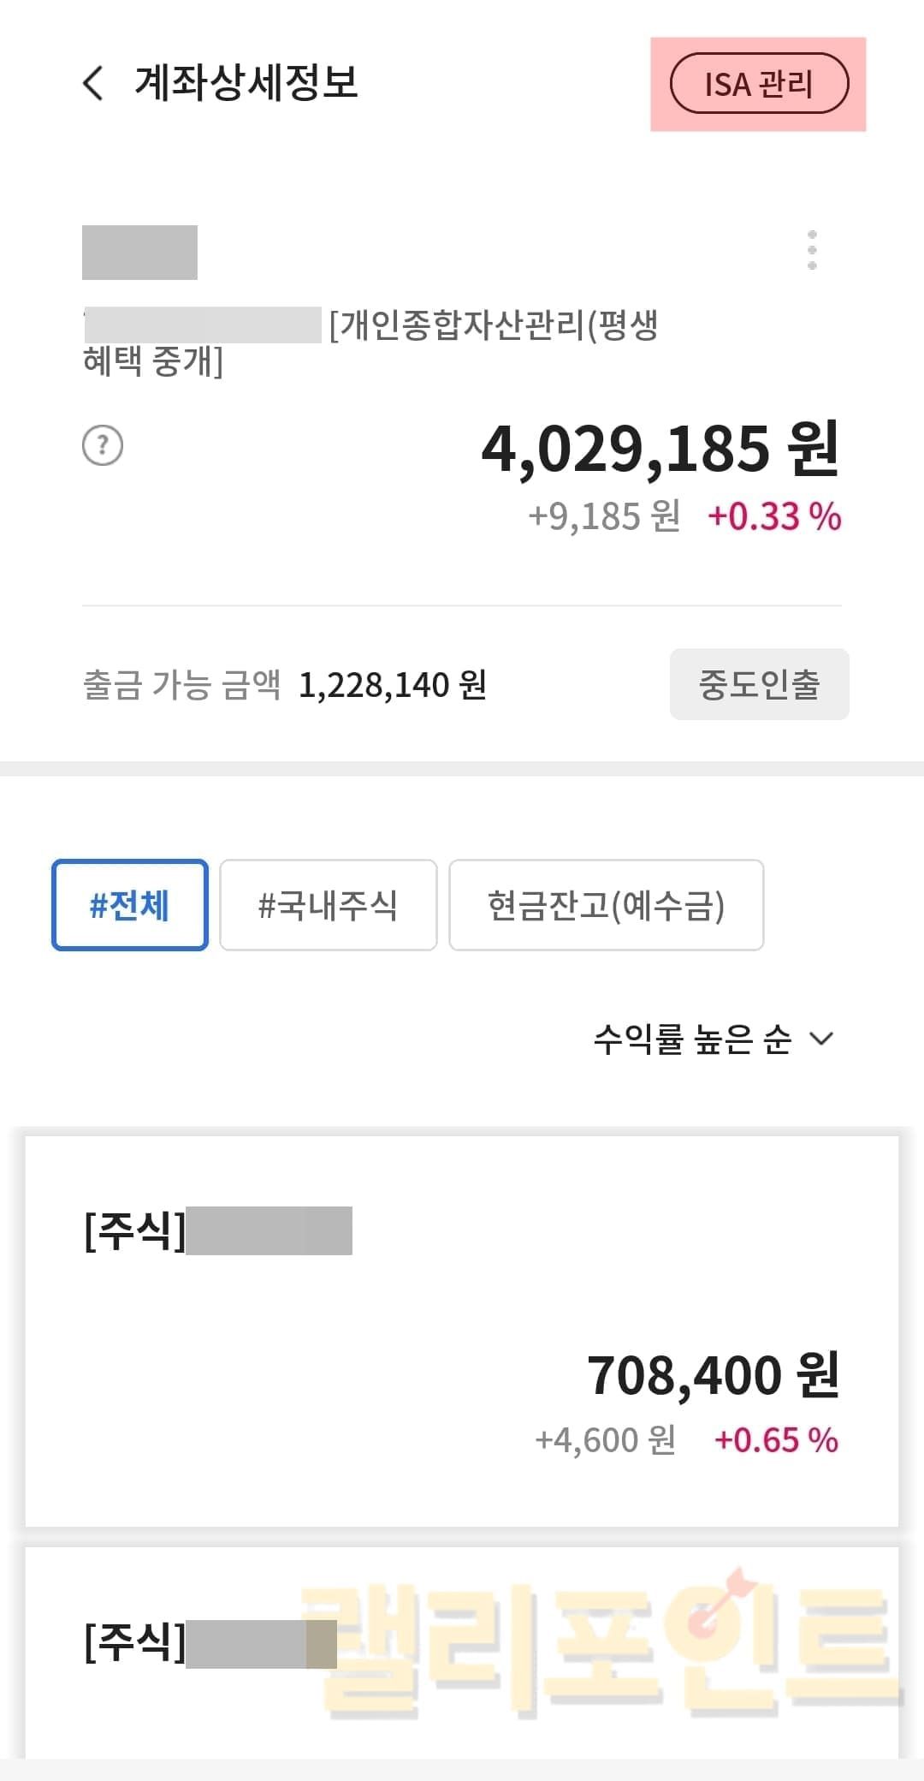Screen dimensions: 924x1781
Task: Select the #전체 filter tab
Action: [130, 905]
